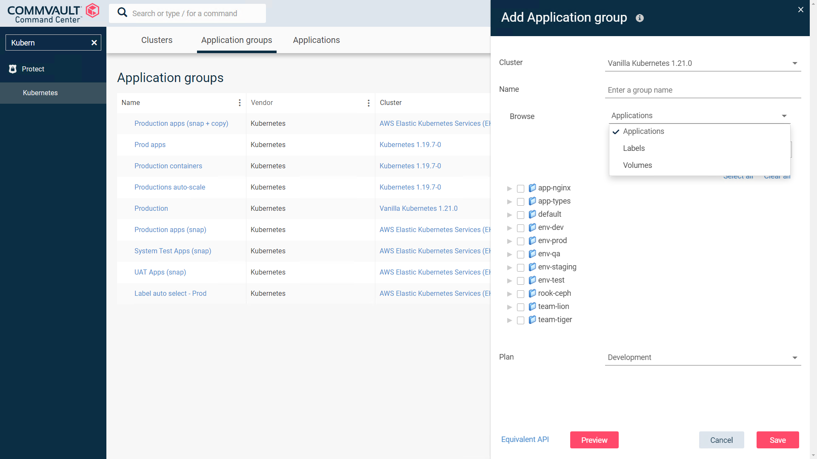Viewport: 817px width, 459px height.
Task: Click the app-nginx namespace folder icon
Action: tap(532, 188)
